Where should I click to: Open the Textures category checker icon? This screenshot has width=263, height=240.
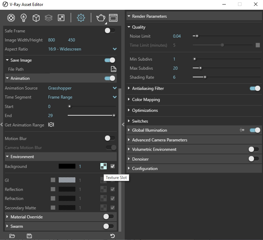pos(61,18)
